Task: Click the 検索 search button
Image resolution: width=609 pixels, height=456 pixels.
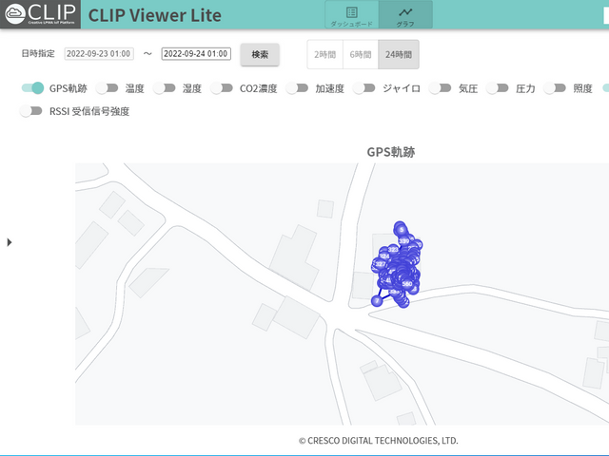Action: point(260,54)
